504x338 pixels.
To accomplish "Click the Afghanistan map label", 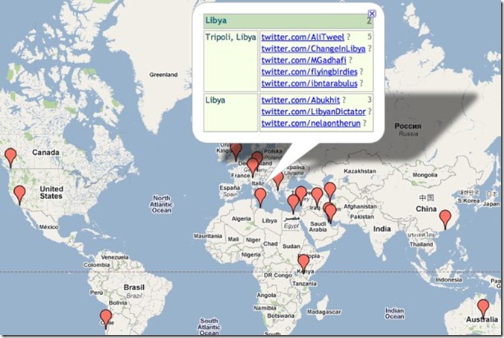I will pos(360,206).
